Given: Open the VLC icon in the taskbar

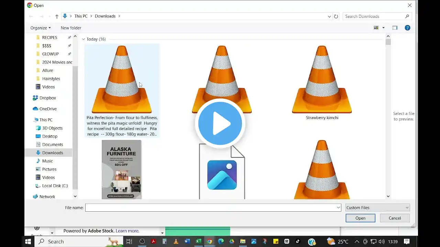Looking at the screenshot, I should [x=176, y=242].
